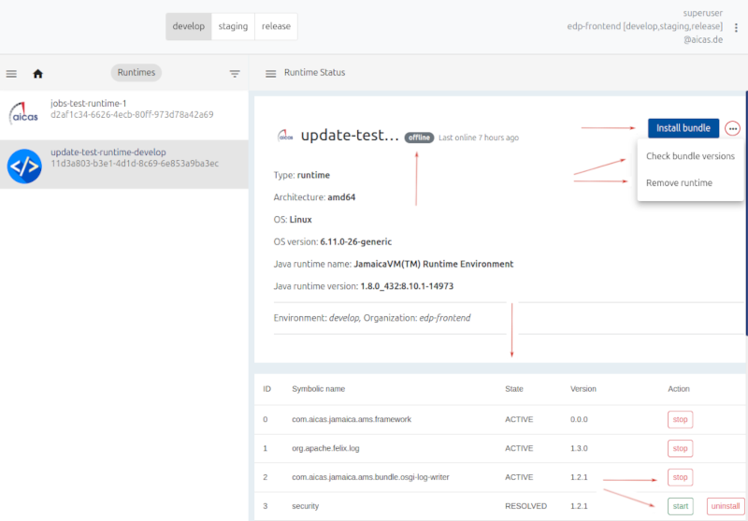Stop the com.aicas.jamaica.ams.framework bundle

coord(680,419)
